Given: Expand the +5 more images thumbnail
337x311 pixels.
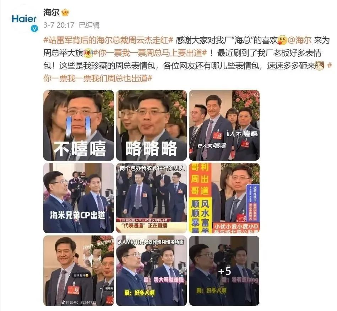Looking at the screenshot, I should (x=224, y=271).
